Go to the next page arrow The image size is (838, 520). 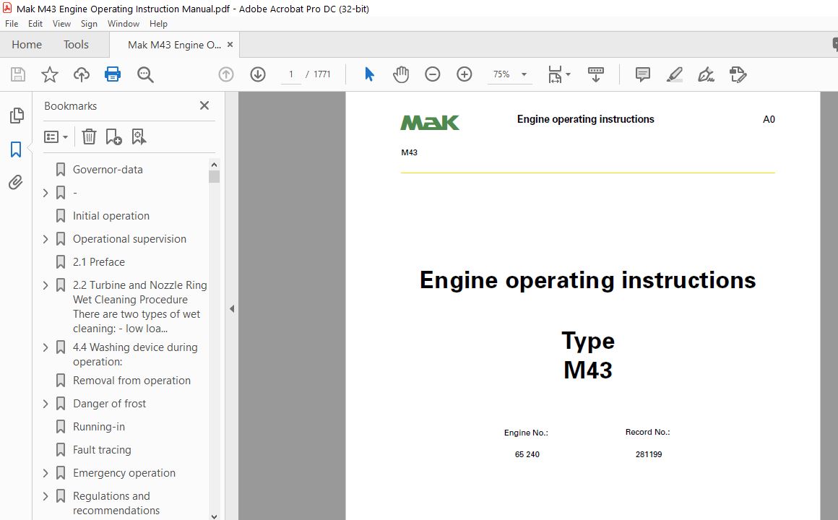coord(258,74)
